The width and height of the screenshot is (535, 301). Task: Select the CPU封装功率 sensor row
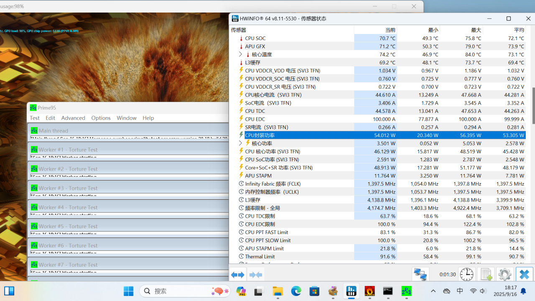(377, 135)
